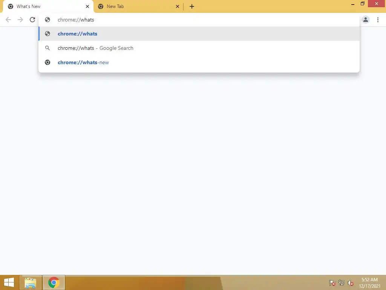Reload the current page
This screenshot has height=290, width=386.
[x=32, y=20]
